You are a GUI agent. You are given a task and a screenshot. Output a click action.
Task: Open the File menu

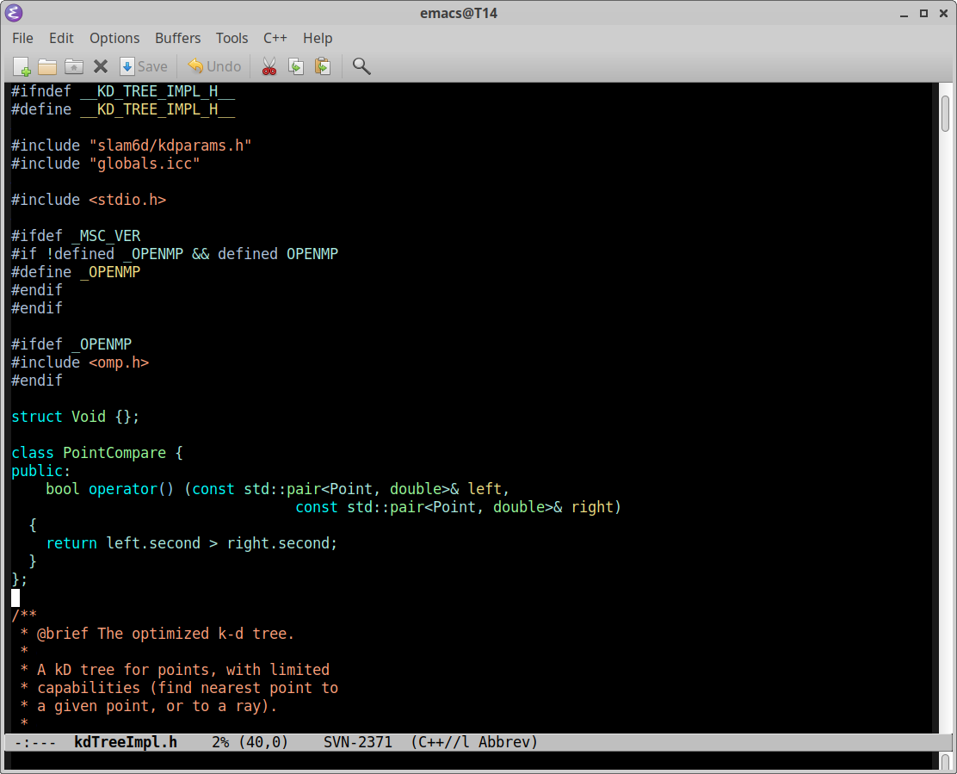(22, 38)
